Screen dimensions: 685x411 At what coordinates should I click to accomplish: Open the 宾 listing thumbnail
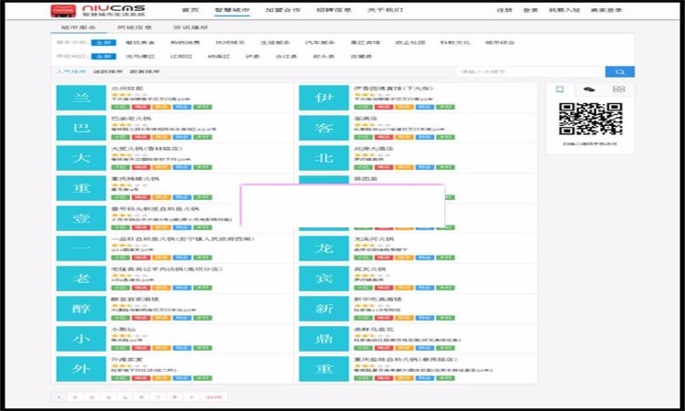point(323,279)
